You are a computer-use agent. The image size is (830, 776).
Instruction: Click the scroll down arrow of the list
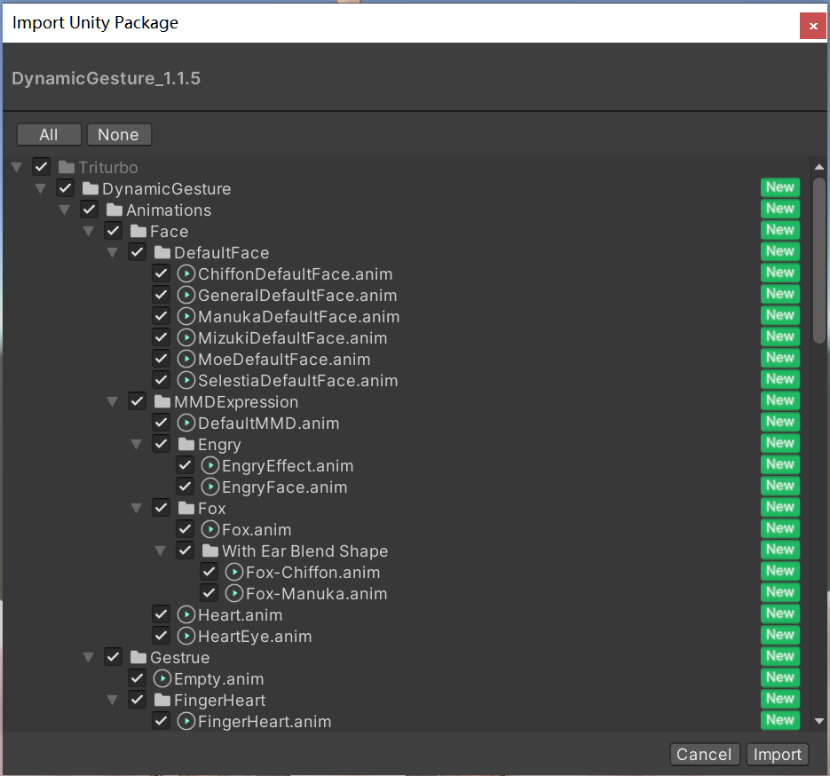[819, 721]
